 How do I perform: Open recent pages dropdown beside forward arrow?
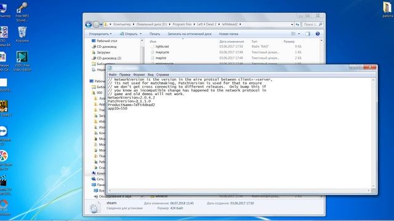pyautogui.click(x=101, y=25)
